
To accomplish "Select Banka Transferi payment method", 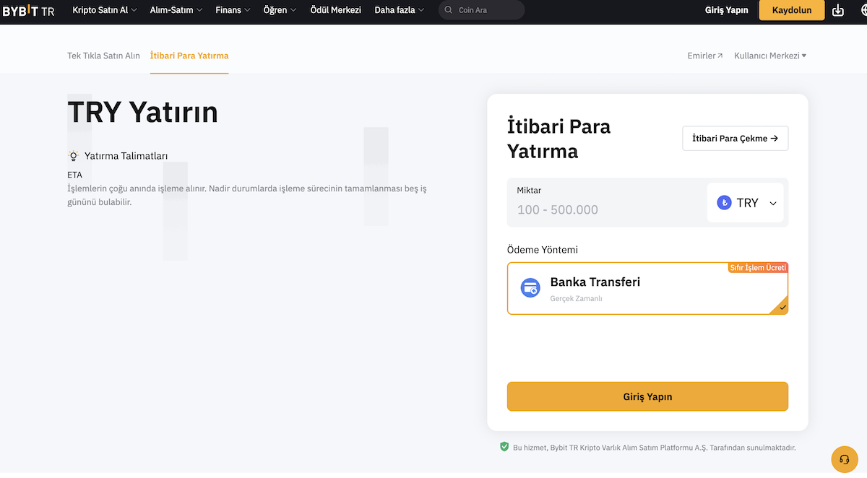I will [647, 287].
